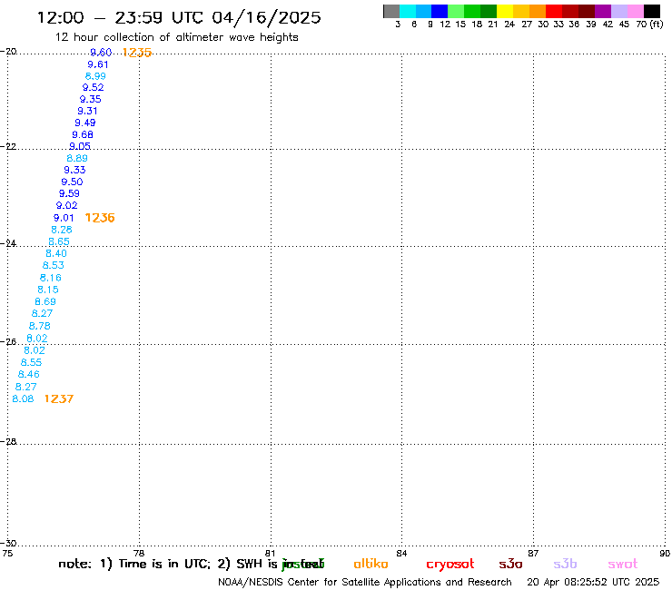The width and height of the screenshot is (672, 590).
Task: Click the altika legend label
Action: click(371, 564)
